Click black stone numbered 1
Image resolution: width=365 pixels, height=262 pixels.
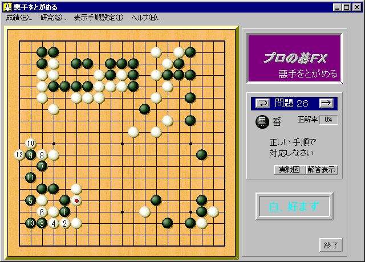64,211
